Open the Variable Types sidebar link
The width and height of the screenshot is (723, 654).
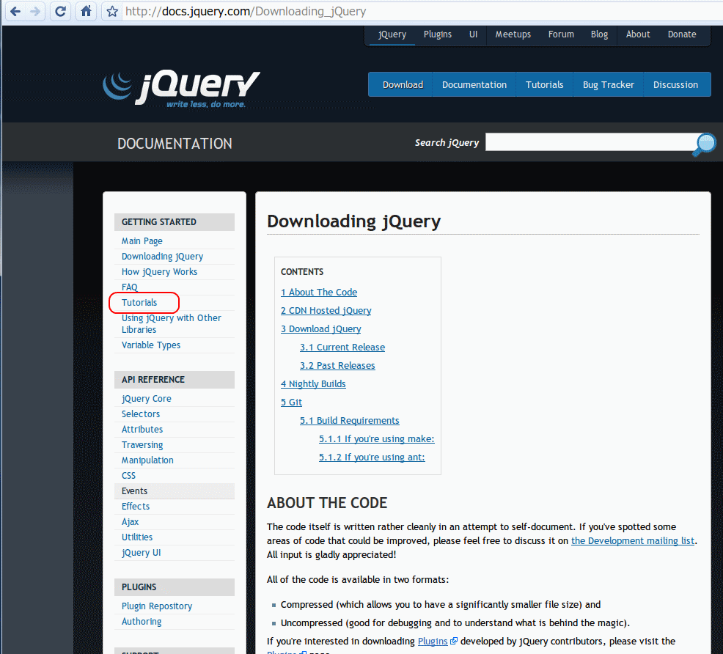pos(151,345)
